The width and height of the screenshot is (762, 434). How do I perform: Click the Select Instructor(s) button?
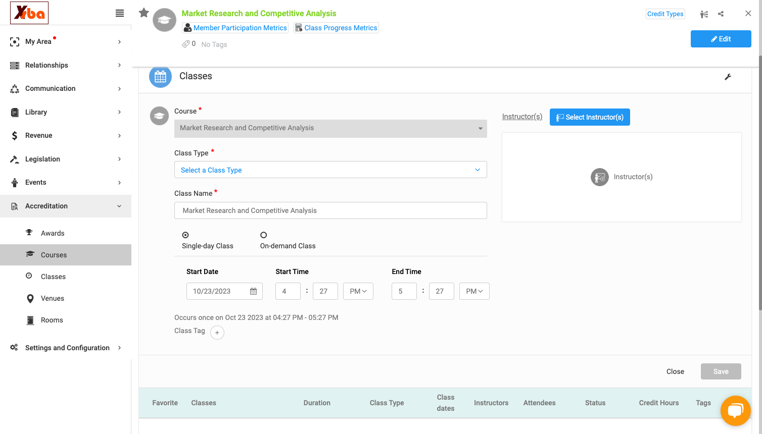pyautogui.click(x=590, y=117)
